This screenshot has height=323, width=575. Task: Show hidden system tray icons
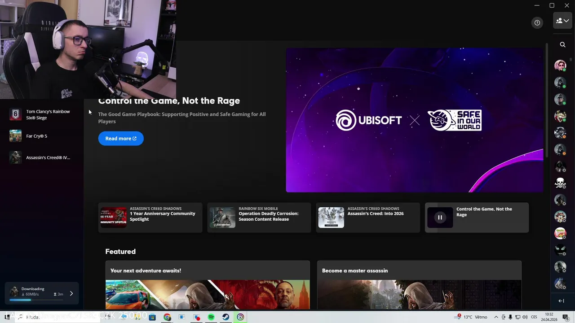(x=496, y=317)
